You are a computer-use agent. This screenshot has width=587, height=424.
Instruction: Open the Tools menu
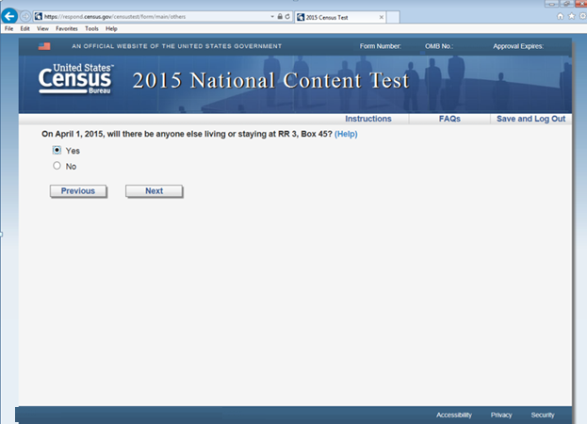pos(91,28)
